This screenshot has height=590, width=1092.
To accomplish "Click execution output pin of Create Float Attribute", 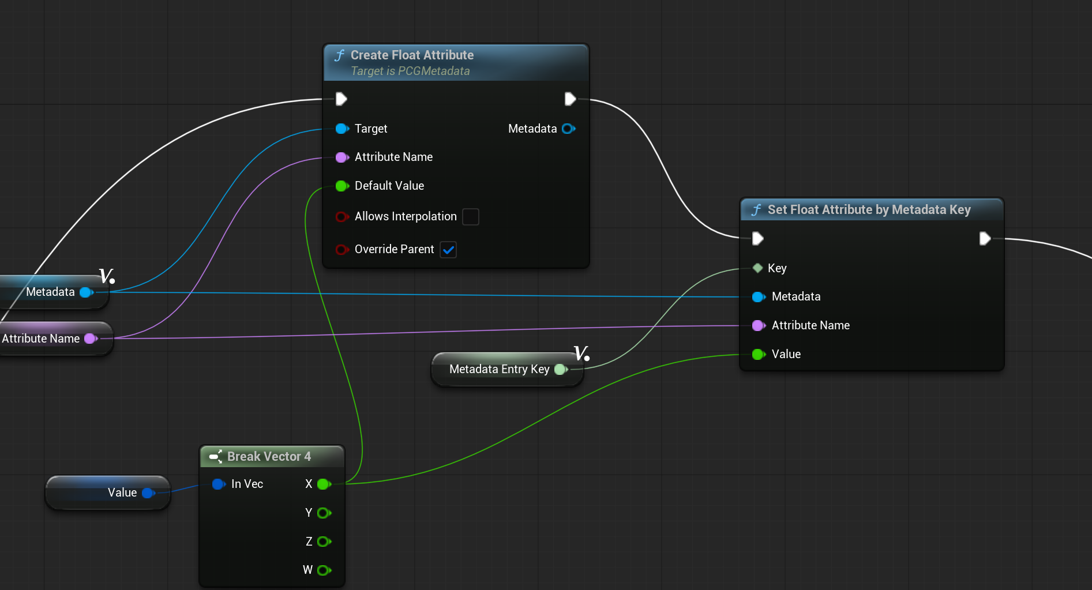I will (x=570, y=99).
